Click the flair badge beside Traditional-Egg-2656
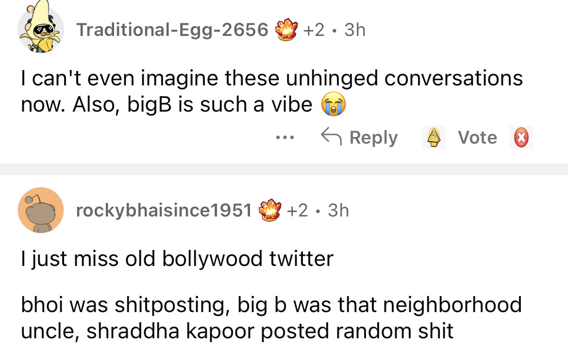The image size is (568, 348). coord(286,30)
